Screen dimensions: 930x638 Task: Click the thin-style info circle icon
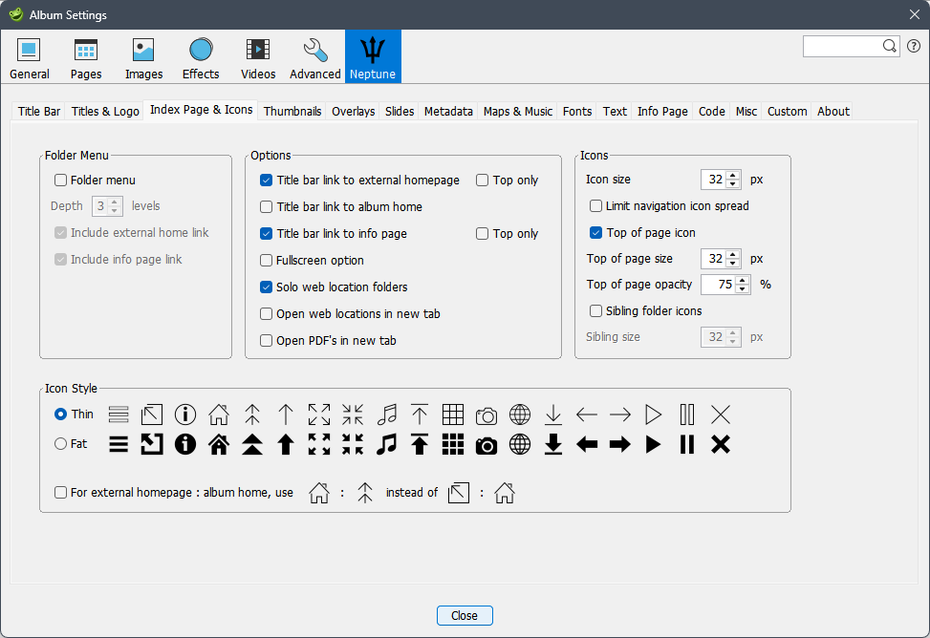click(185, 415)
